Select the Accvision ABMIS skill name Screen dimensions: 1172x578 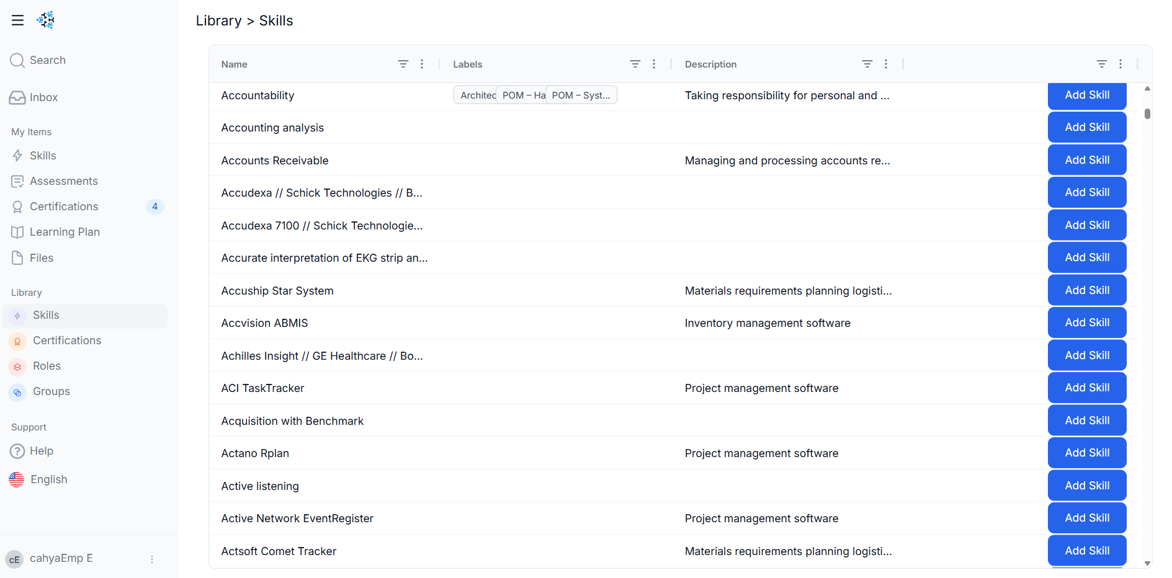pos(264,323)
